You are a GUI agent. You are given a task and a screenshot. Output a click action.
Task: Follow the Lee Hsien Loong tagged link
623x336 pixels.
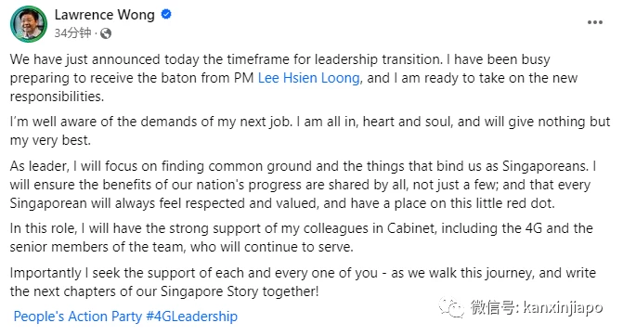[309, 78]
